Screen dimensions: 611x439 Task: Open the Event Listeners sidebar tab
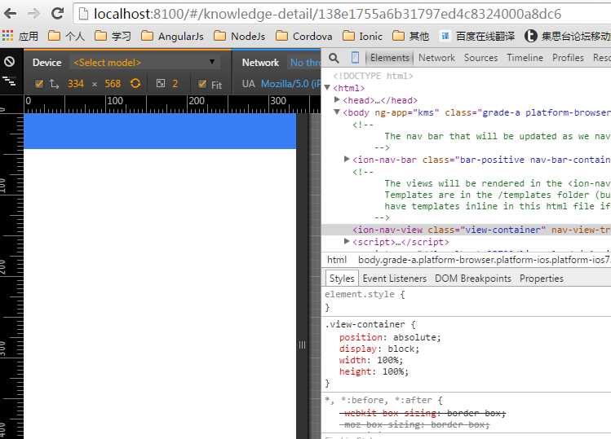coord(394,279)
